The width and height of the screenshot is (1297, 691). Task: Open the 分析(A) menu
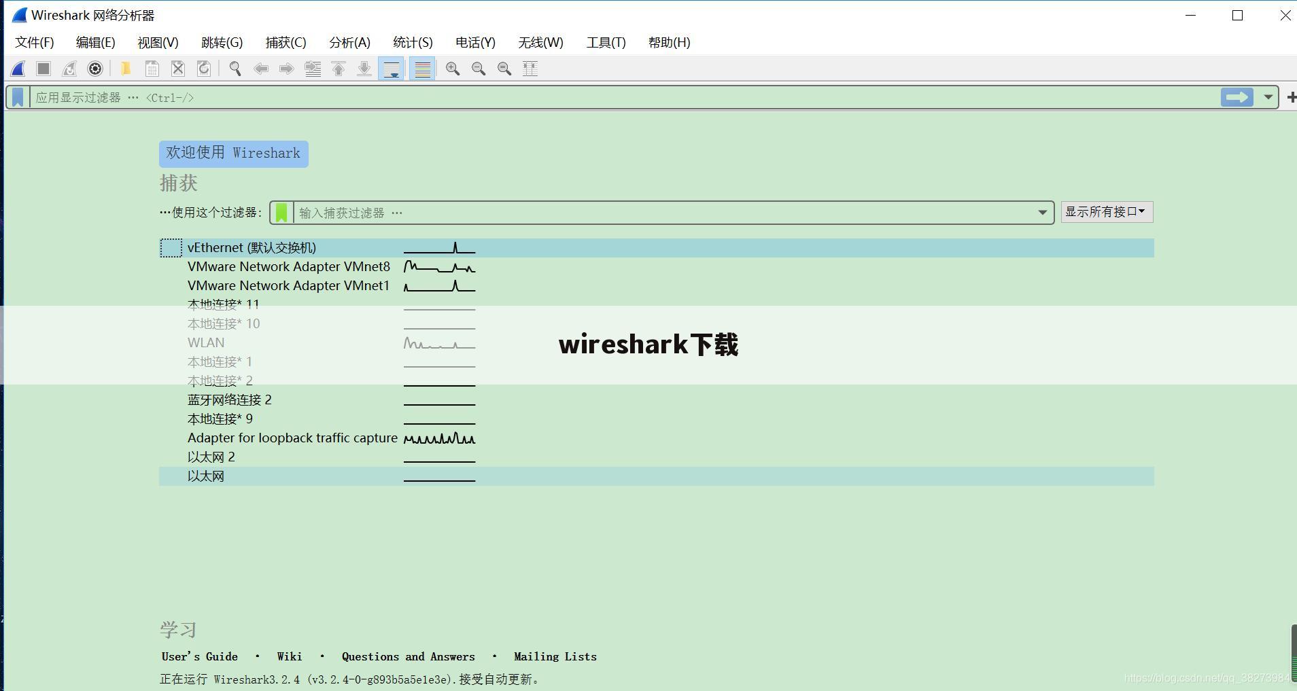[350, 43]
